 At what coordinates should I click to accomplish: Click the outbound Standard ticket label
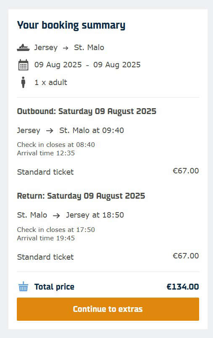point(45,172)
